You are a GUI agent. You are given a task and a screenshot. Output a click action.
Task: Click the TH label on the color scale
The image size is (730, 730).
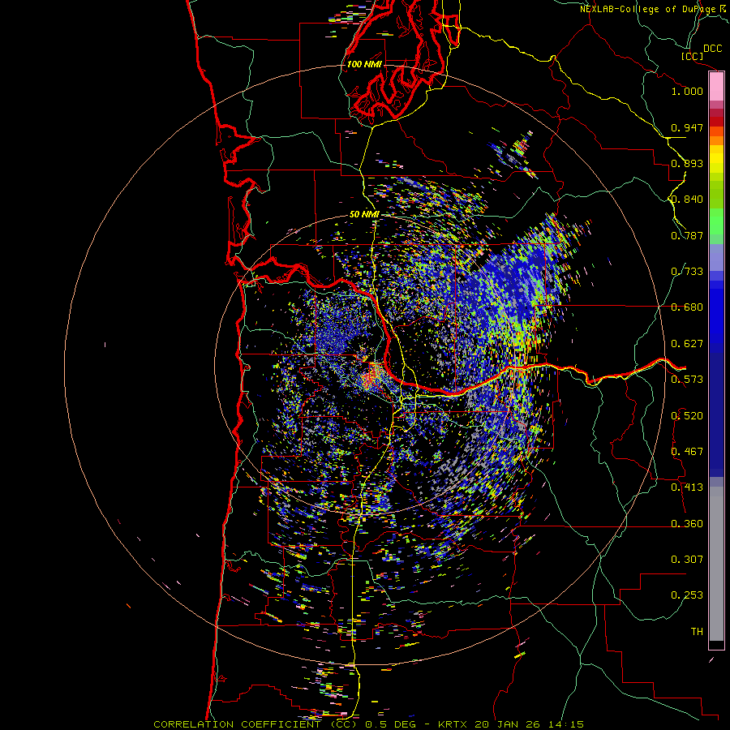click(697, 632)
